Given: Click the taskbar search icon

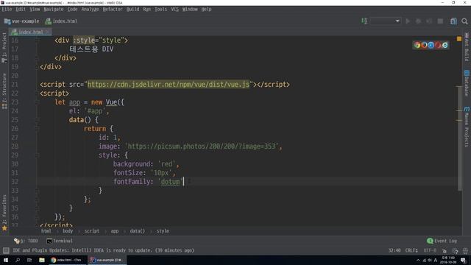Looking at the screenshot, I should [x=18, y=260].
